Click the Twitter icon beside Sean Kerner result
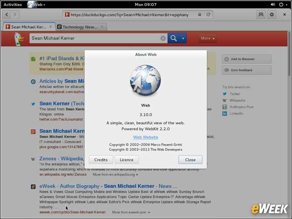The height and width of the screenshot is (219, 292). tap(33, 104)
